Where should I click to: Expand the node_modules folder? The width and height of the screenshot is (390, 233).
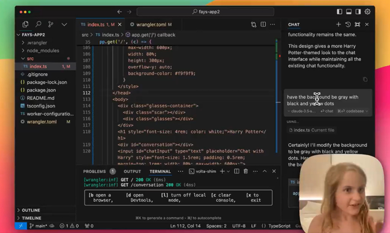click(x=42, y=50)
